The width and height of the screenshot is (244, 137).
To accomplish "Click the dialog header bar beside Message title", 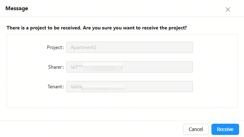I will [x=125, y=8].
